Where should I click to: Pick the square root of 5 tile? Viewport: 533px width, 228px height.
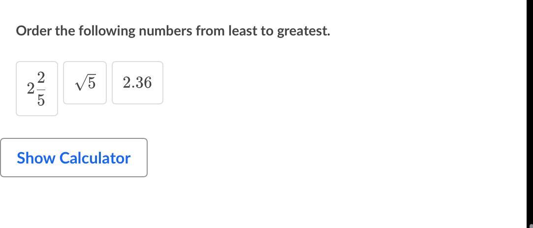(85, 83)
